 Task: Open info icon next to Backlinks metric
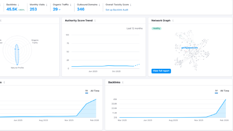(x=19, y=5)
